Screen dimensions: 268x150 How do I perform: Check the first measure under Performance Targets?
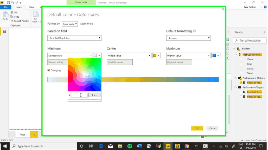241,92
